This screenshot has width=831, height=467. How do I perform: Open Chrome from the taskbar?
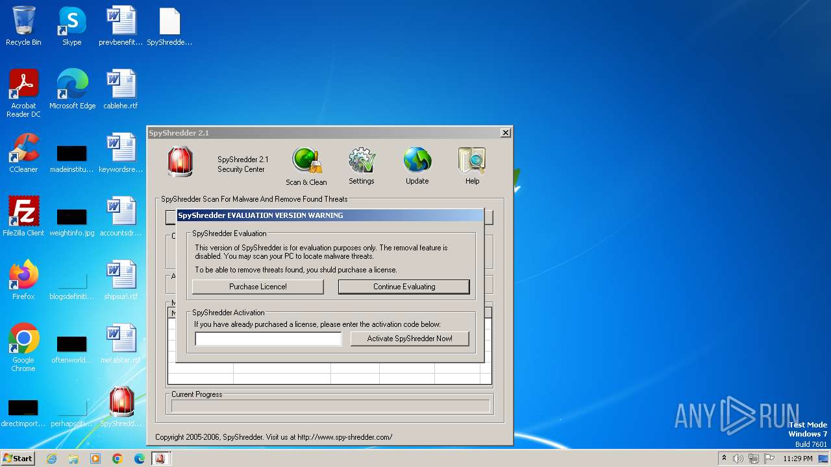tap(118, 459)
